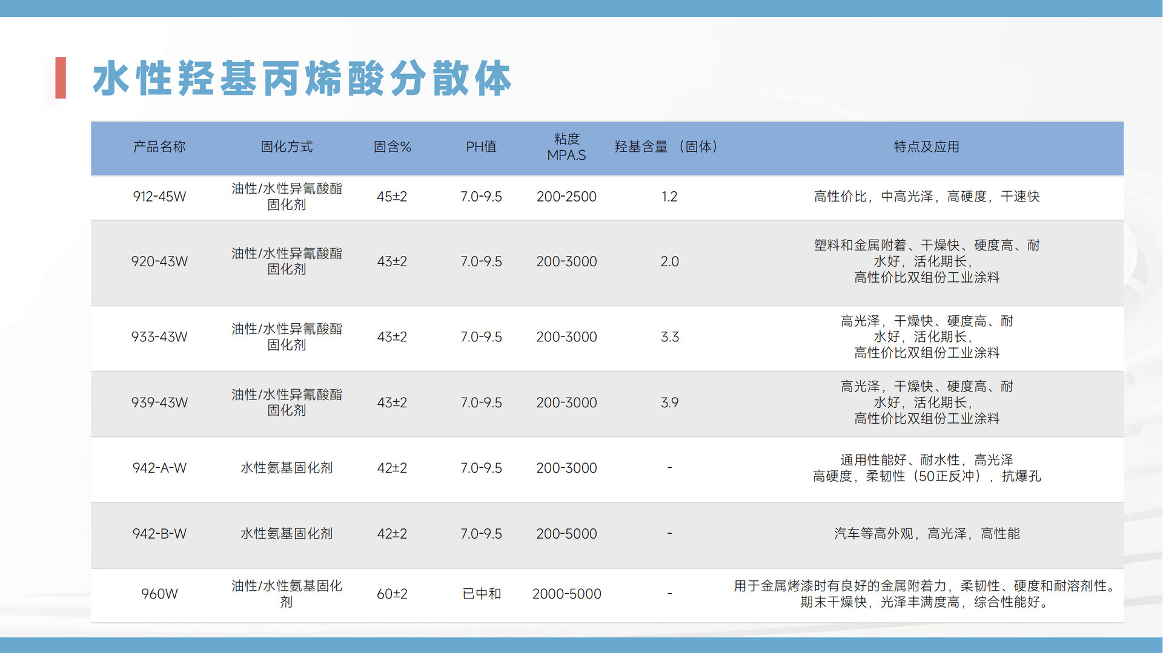Select the 固化方式 column header

287,147
